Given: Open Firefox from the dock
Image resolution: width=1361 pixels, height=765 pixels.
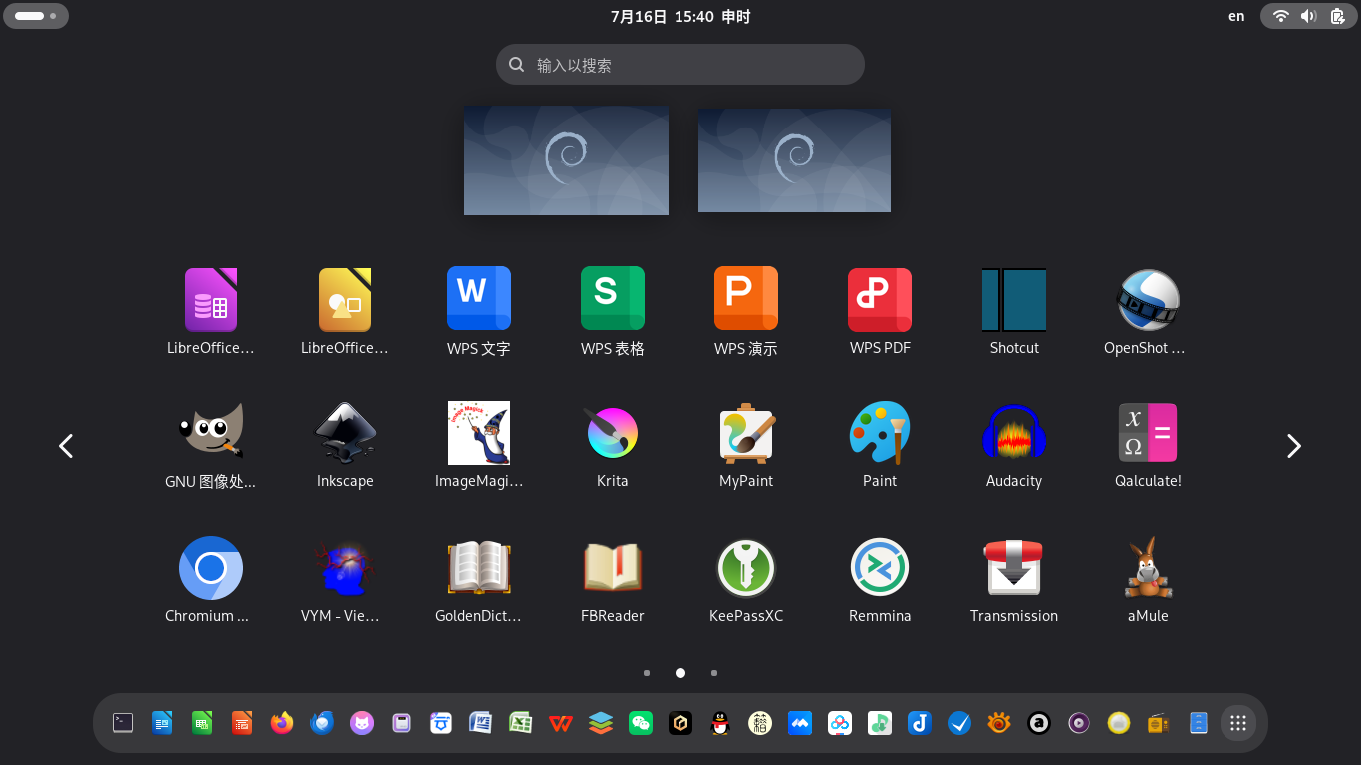Looking at the screenshot, I should tap(282, 723).
